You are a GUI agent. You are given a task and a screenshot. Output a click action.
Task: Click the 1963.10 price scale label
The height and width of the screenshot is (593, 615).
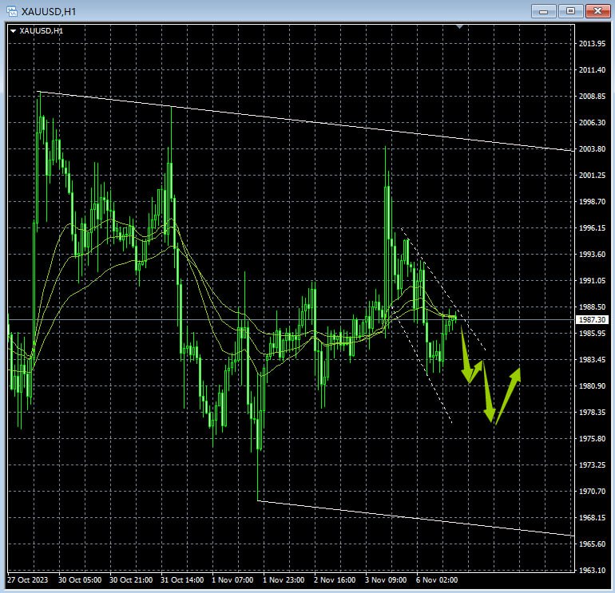click(x=591, y=570)
